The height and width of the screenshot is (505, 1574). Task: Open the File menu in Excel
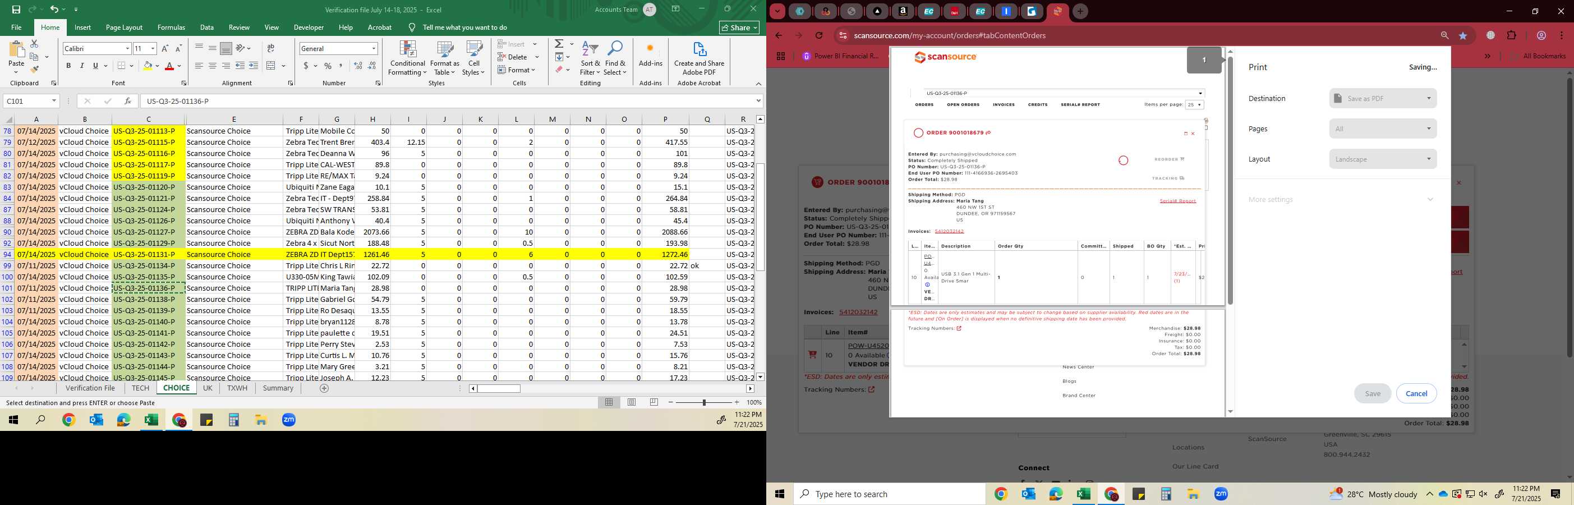click(16, 27)
